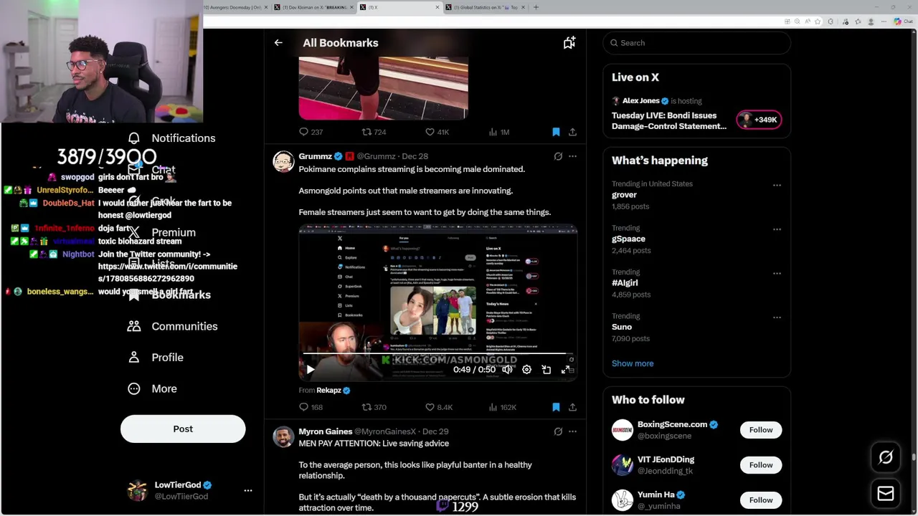
Task: Open more options for gSpaace trend
Action: (777, 229)
